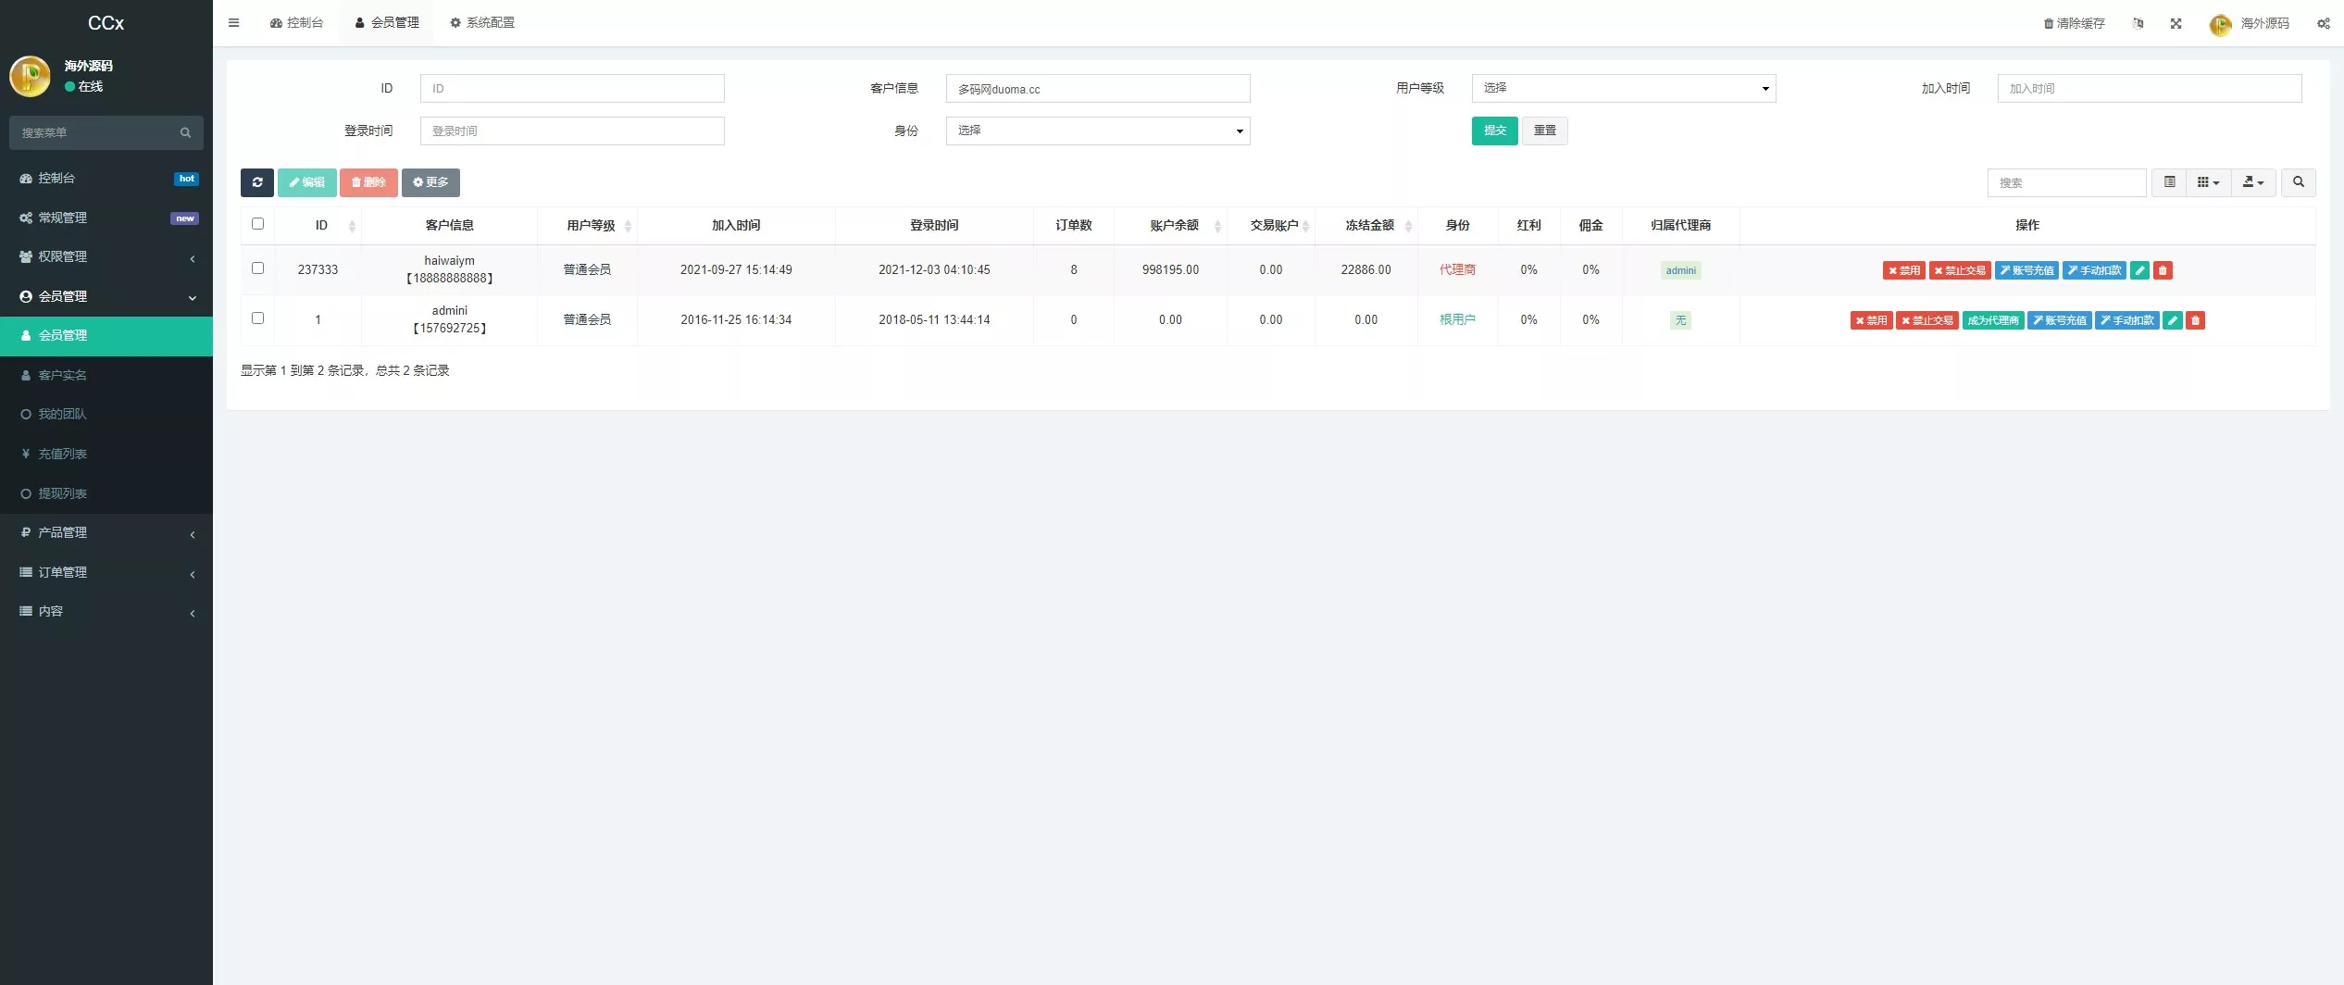Image resolution: width=2344 pixels, height=985 pixels.
Task: Click the 重置 reset button
Action: pos(1544,131)
